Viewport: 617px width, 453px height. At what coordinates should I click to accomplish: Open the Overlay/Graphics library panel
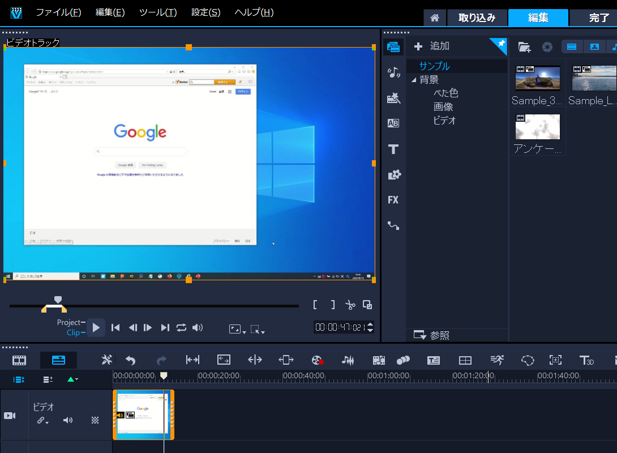tap(394, 174)
